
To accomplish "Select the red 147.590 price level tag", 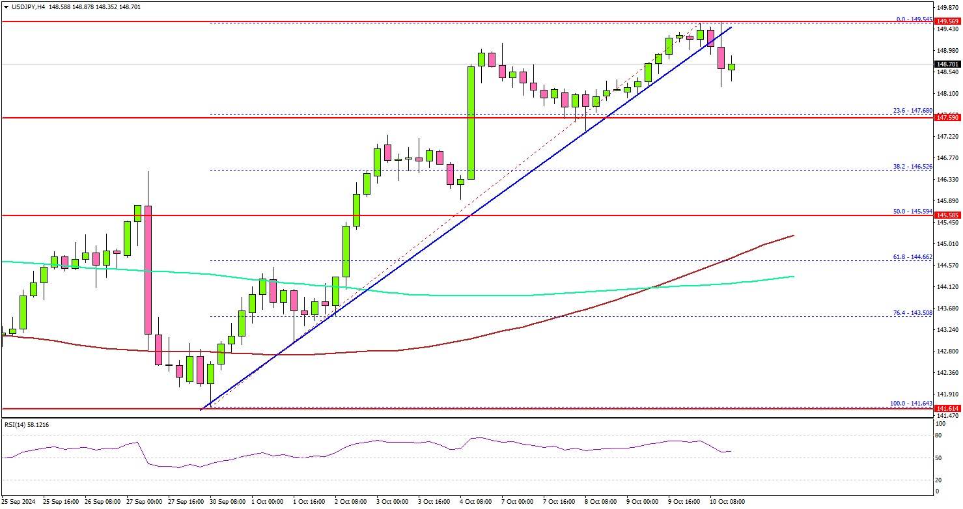I will [x=948, y=118].
